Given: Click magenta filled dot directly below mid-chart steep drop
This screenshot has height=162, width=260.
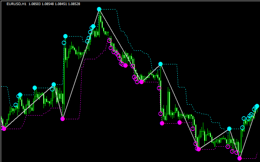Looking at the screenshot, I should [x=162, y=123].
